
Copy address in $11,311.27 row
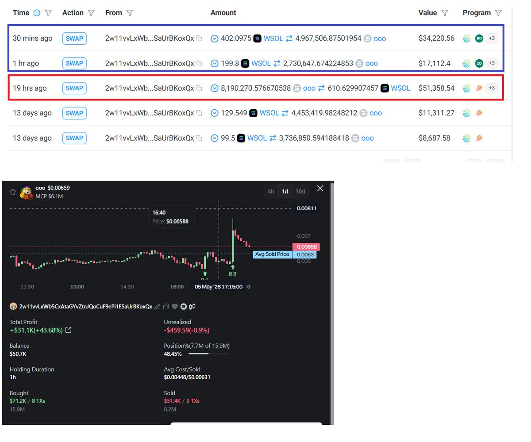200,113
